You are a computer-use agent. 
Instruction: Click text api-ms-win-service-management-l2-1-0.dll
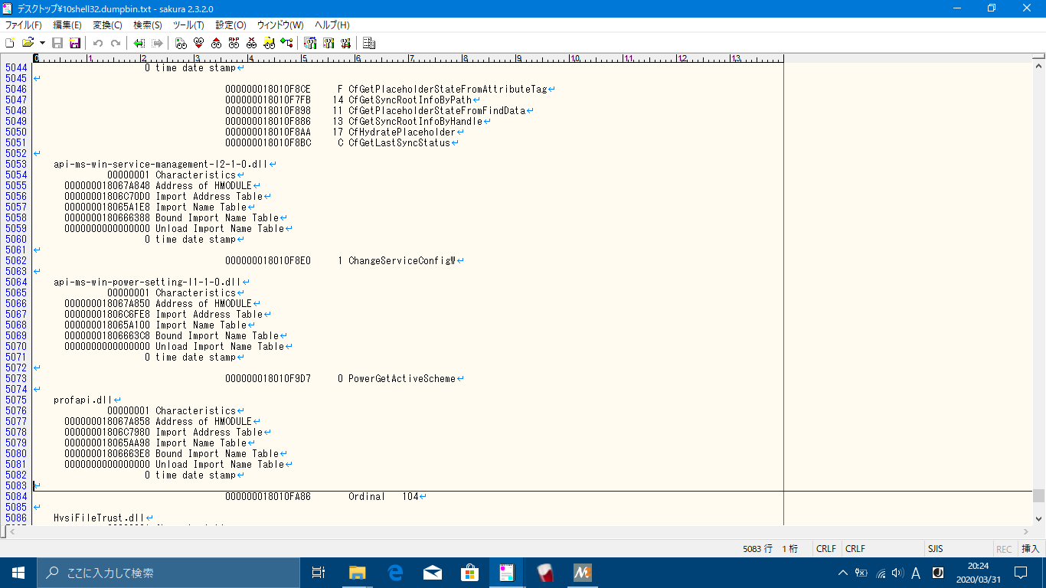coord(161,164)
